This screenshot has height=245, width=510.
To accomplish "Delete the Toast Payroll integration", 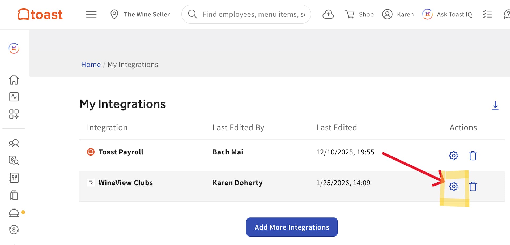I will tap(473, 156).
